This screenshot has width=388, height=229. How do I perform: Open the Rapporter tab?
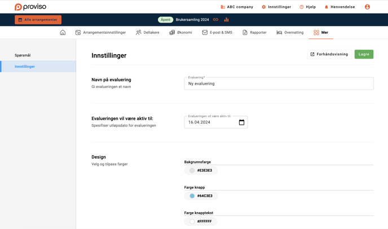(x=254, y=33)
